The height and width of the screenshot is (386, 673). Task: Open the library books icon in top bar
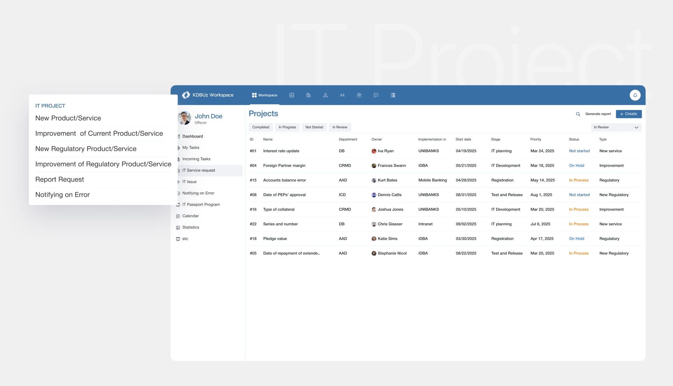tap(308, 95)
